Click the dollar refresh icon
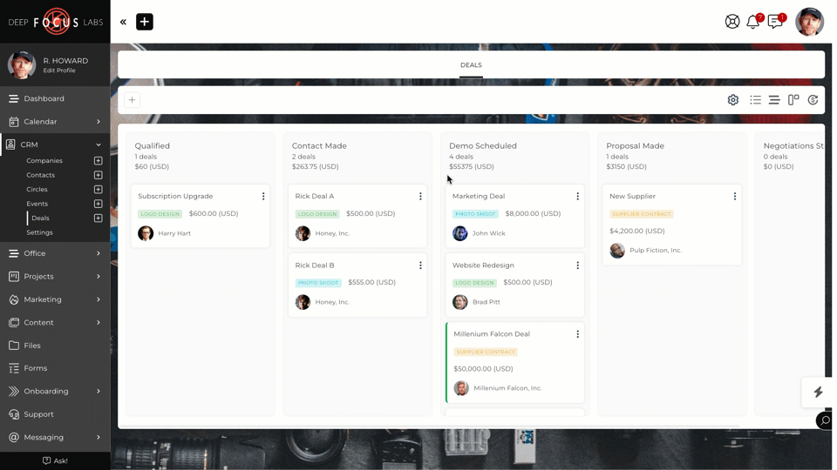This screenshot has width=837, height=470. pos(813,100)
